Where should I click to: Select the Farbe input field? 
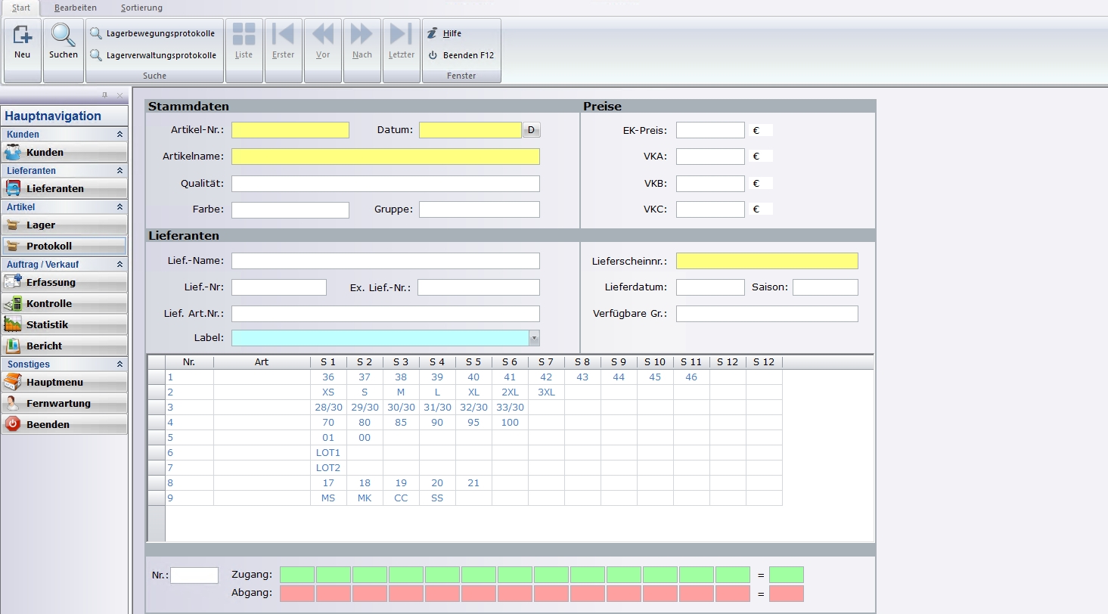point(290,209)
